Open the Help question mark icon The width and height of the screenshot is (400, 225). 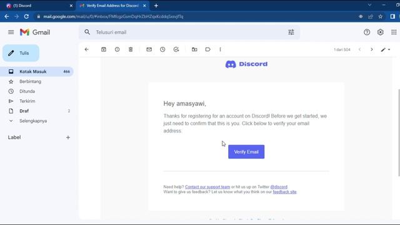tap(367, 32)
